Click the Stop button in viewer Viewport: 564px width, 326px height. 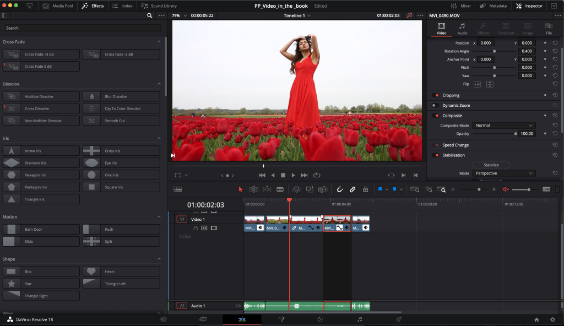click(283, 175)
